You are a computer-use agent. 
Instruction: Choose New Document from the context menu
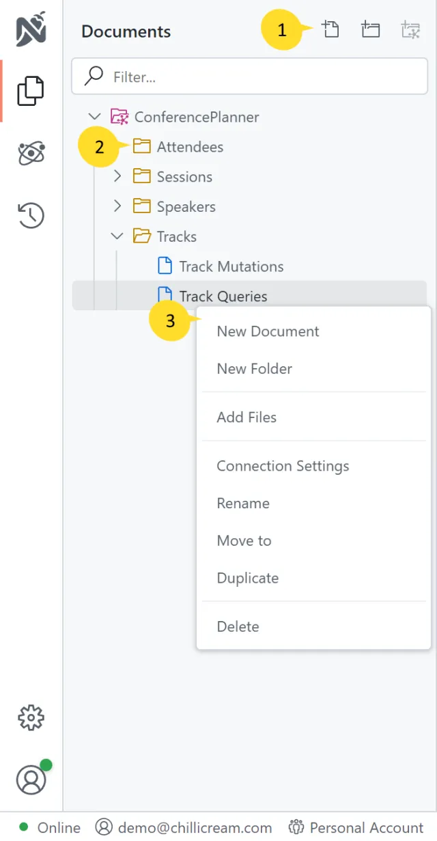(x=268, y=331)
